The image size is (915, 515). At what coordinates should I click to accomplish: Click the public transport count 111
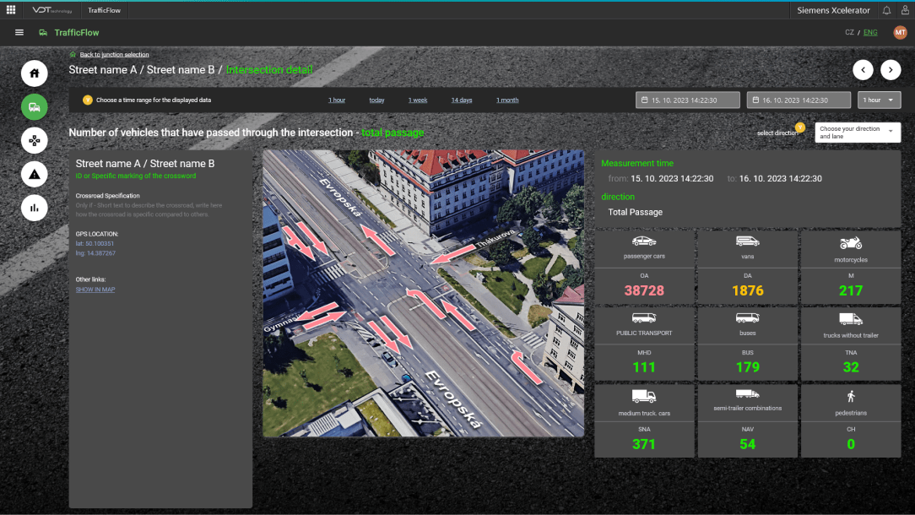(x=644, y=367)
